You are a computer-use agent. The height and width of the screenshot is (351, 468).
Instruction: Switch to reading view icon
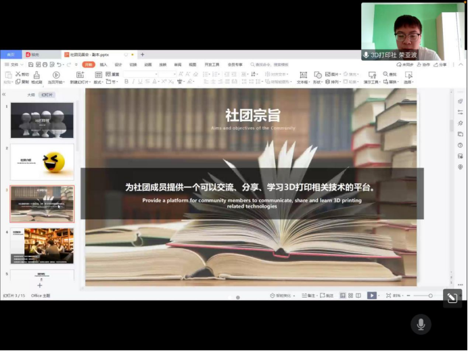pyautogui.click(x=358, y=296)
